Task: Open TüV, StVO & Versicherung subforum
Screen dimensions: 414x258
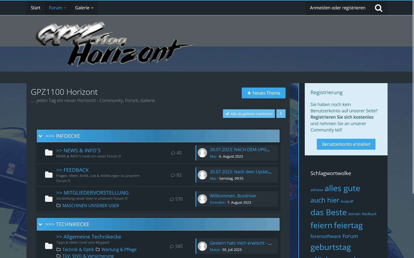Action: (x=88, y=256)
